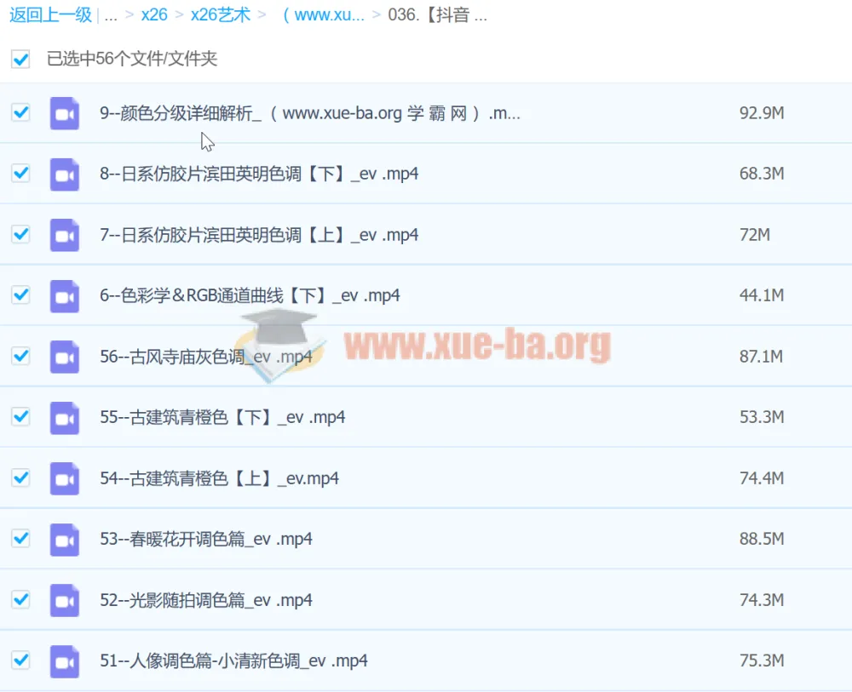
Task: Open the video icon of 6--色彩学＆RGB通道曲线【下】
Action: coord(65,295)
